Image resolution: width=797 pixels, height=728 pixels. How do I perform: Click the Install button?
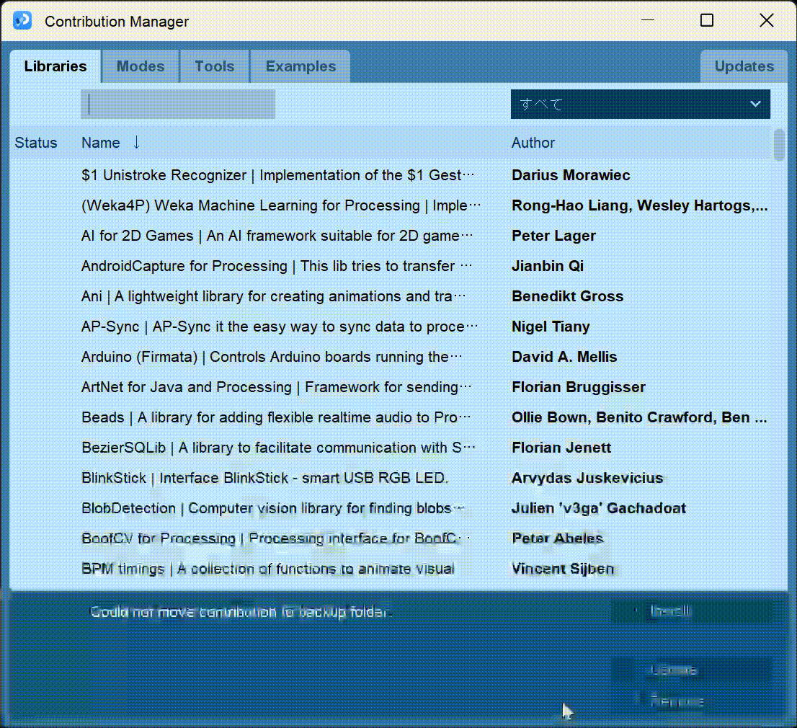point(692,611)
